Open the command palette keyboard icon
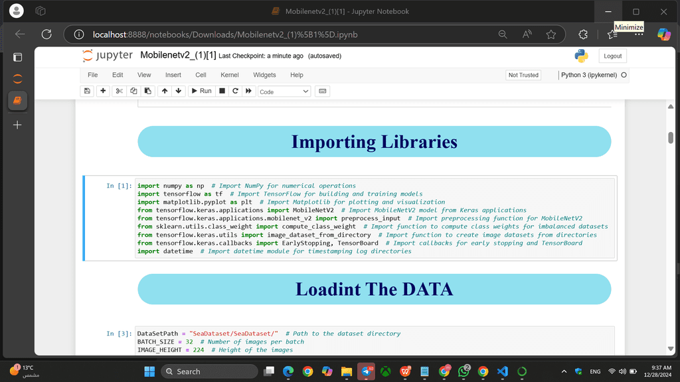The image size is (680, 382). coord(322,91)
